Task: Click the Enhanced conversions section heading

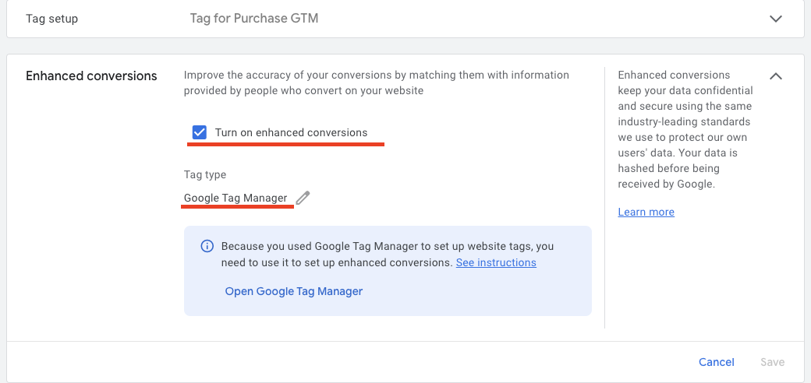Action: pyautogui.click(x=91, y=76)
